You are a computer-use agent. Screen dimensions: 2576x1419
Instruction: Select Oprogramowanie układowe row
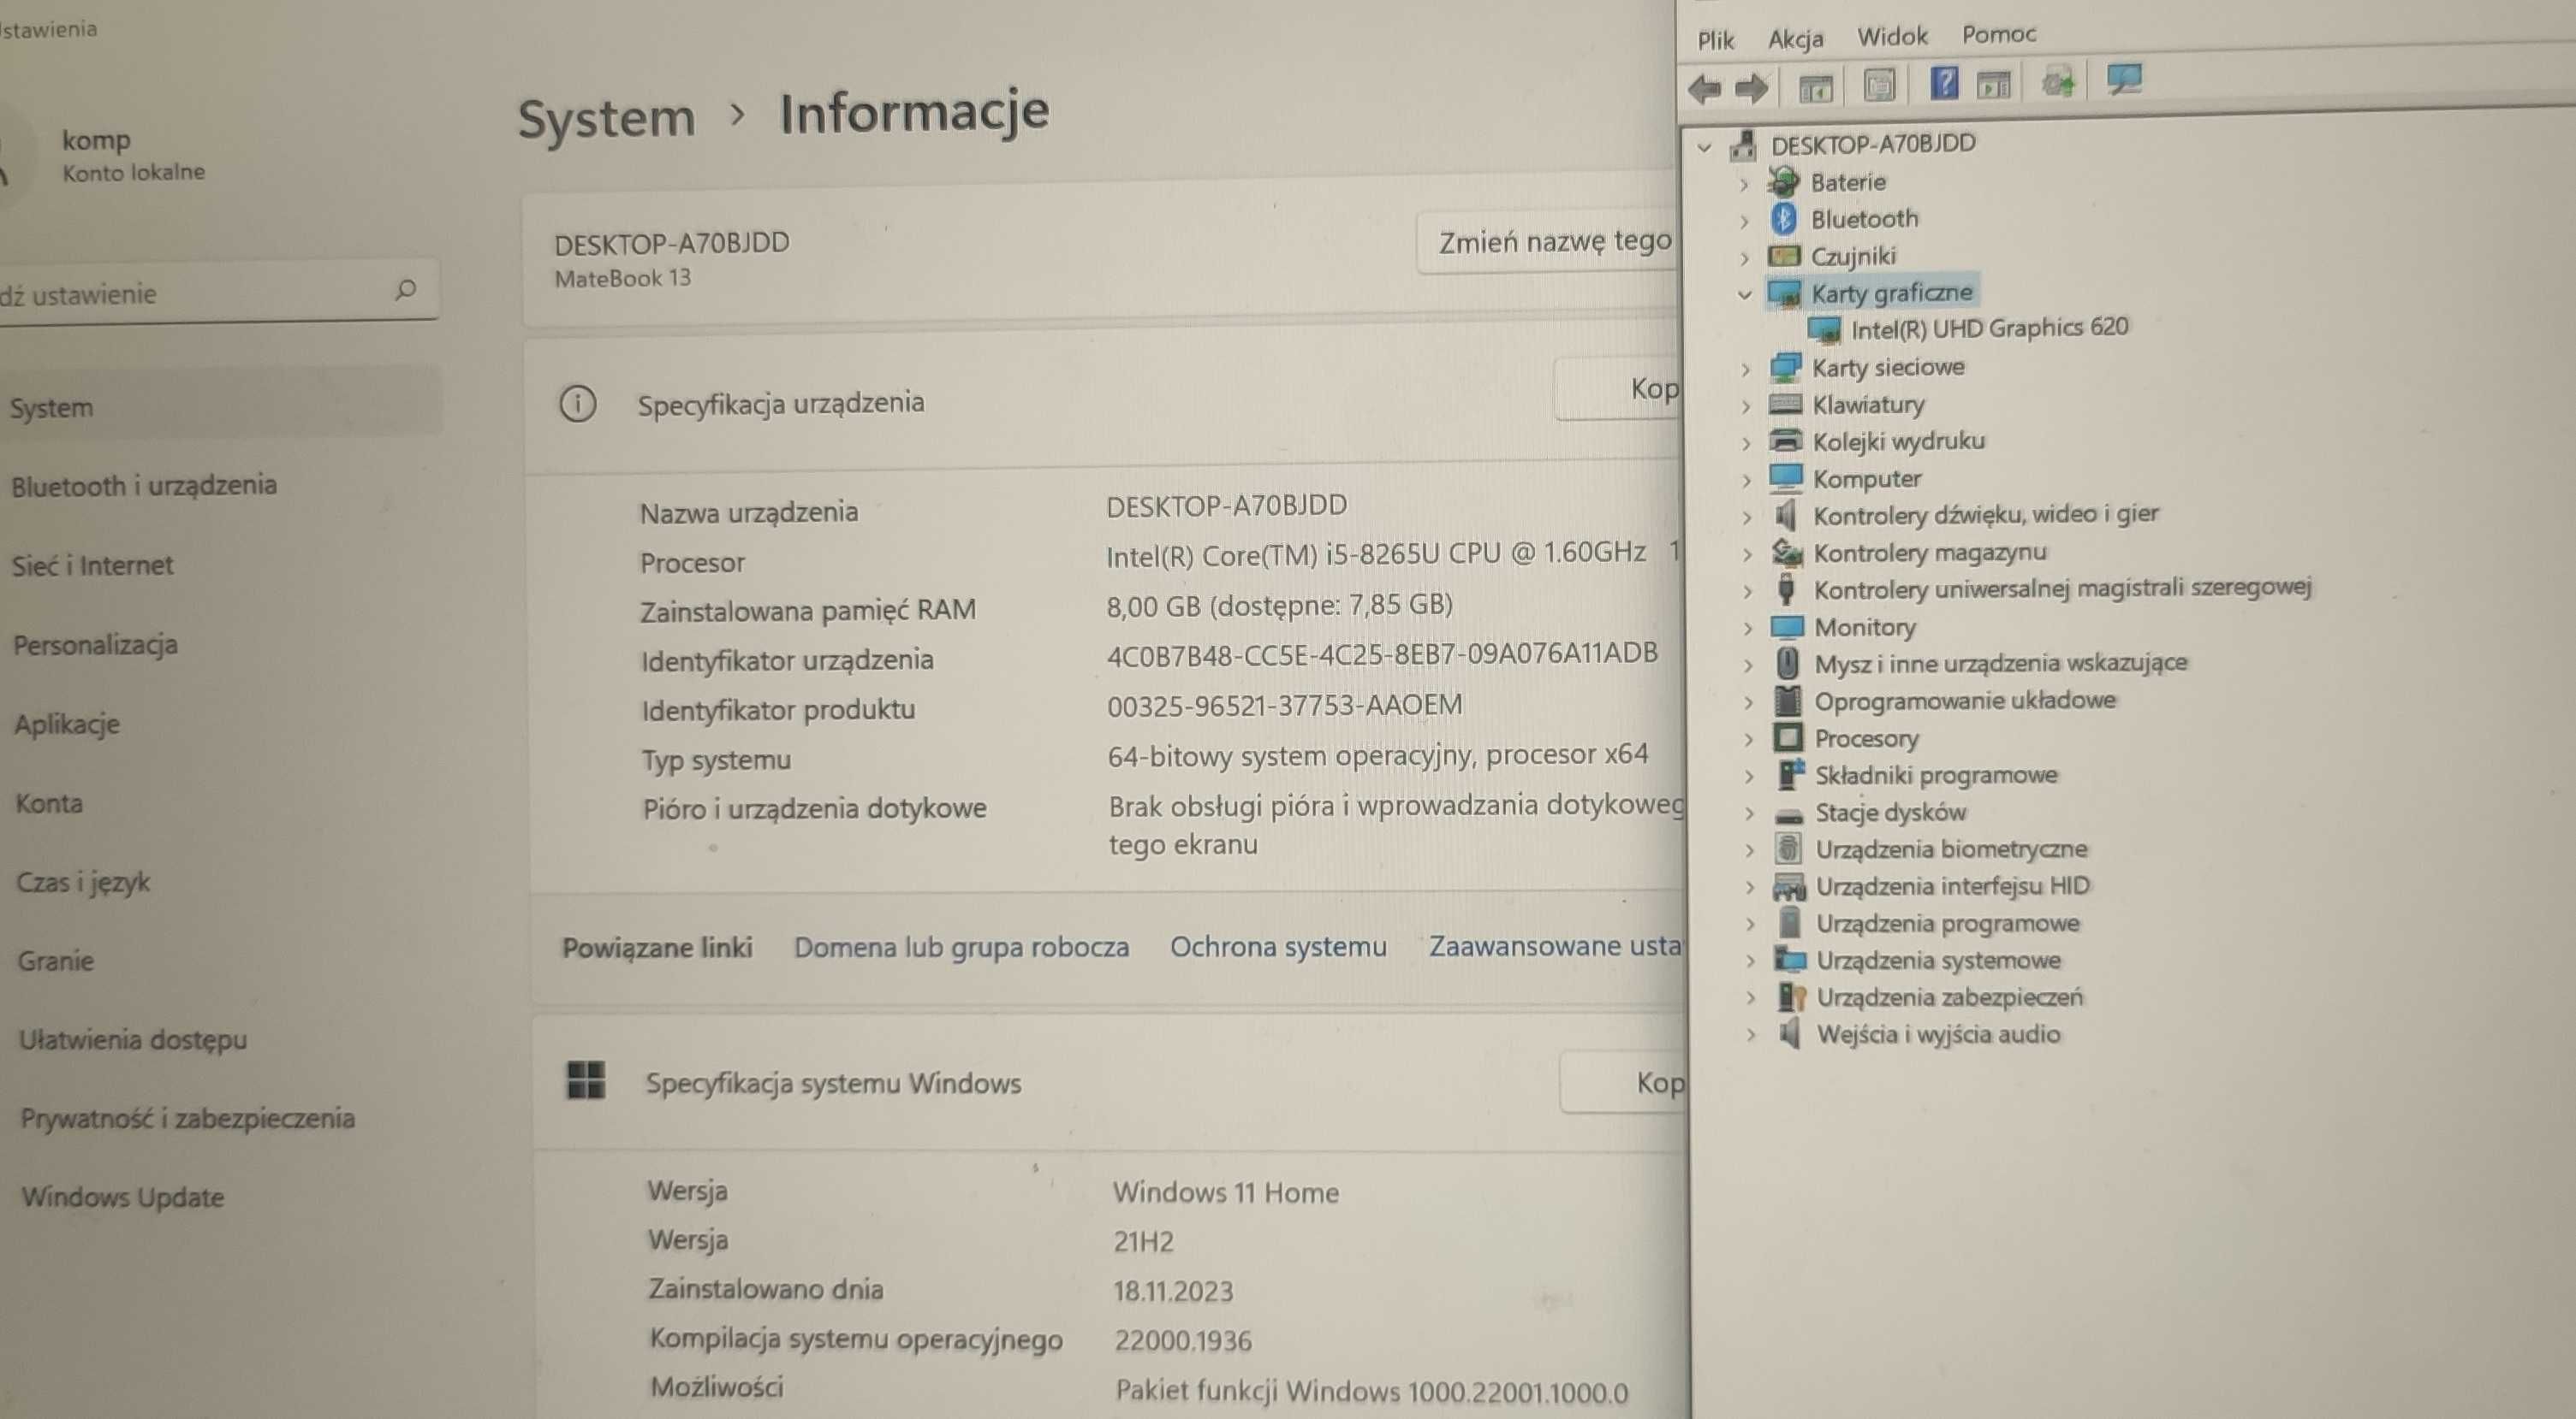coord(1965,701)
